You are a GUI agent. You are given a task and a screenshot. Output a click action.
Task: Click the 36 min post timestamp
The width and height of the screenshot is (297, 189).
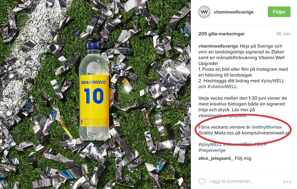(x=283, y=34)
